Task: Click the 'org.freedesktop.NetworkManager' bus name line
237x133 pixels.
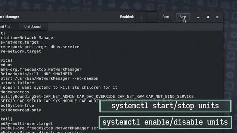Action: (x=41, y=69)
